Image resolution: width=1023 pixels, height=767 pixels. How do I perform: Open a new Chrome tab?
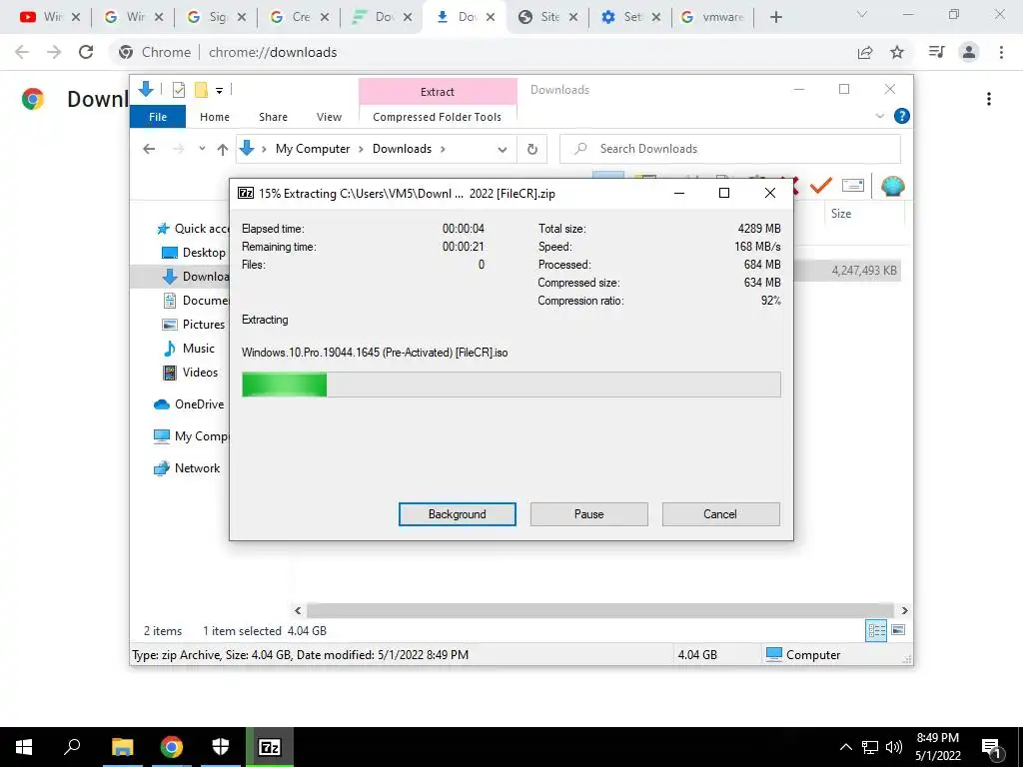click(775, 17)
